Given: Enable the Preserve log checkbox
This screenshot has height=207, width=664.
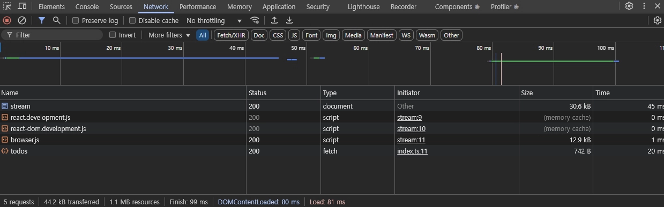Looking at the screenshot, I should click(76, 20).
